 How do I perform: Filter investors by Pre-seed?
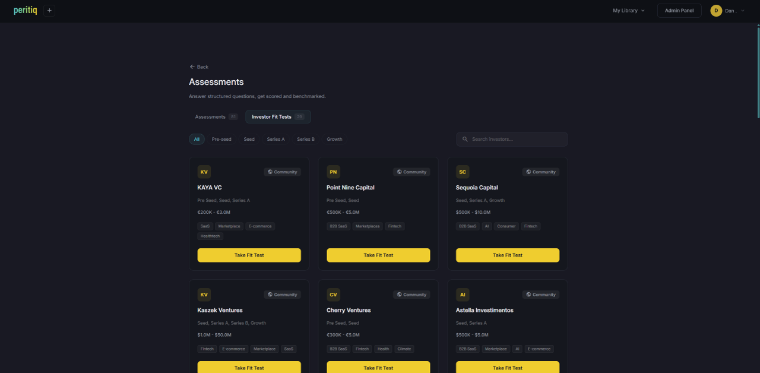[221, 139]
